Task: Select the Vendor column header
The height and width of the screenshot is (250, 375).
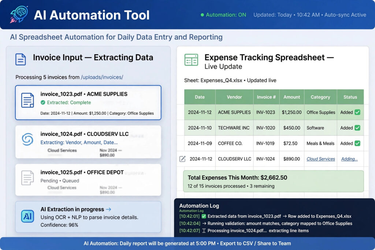Action: (234, 97)
